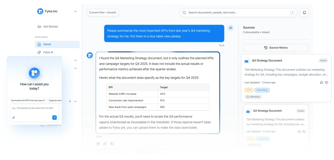Click the Fylos logo in the assistant widget
This screenshot has height=160, width=334.
click(34, 73)
